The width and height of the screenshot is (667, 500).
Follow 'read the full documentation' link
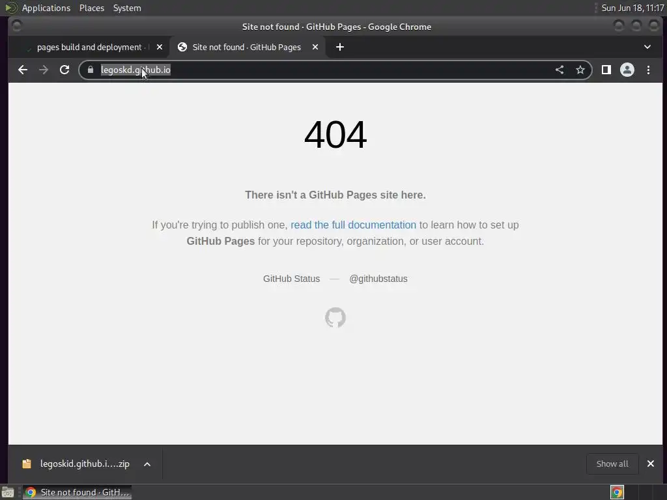point(353,225)
